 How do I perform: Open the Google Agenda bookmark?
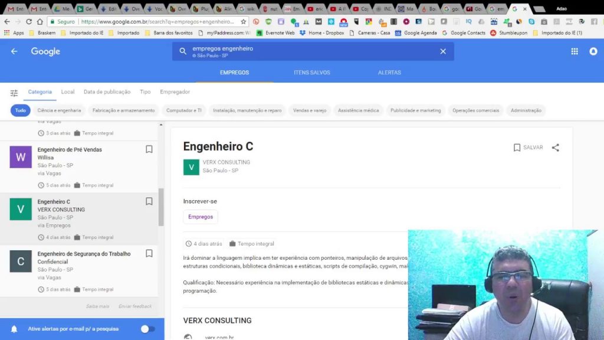pyautogui.click(x=416, y=33)
